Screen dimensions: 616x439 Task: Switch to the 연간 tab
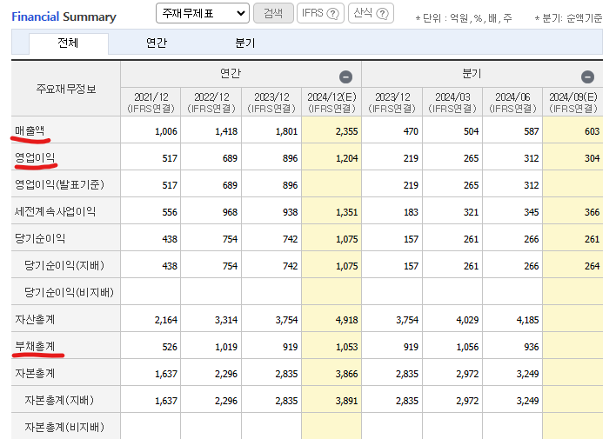coord(157,43)
